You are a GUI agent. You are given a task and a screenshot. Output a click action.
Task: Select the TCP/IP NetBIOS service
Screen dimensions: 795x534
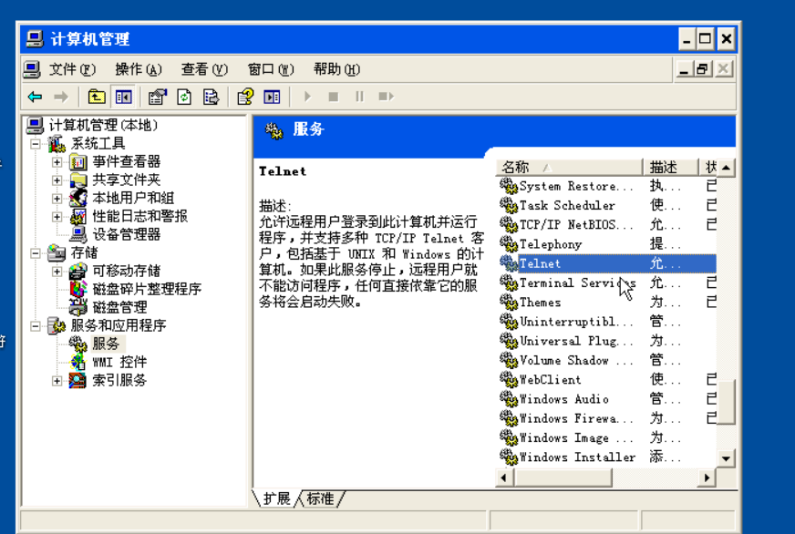[x=576, y=224]
